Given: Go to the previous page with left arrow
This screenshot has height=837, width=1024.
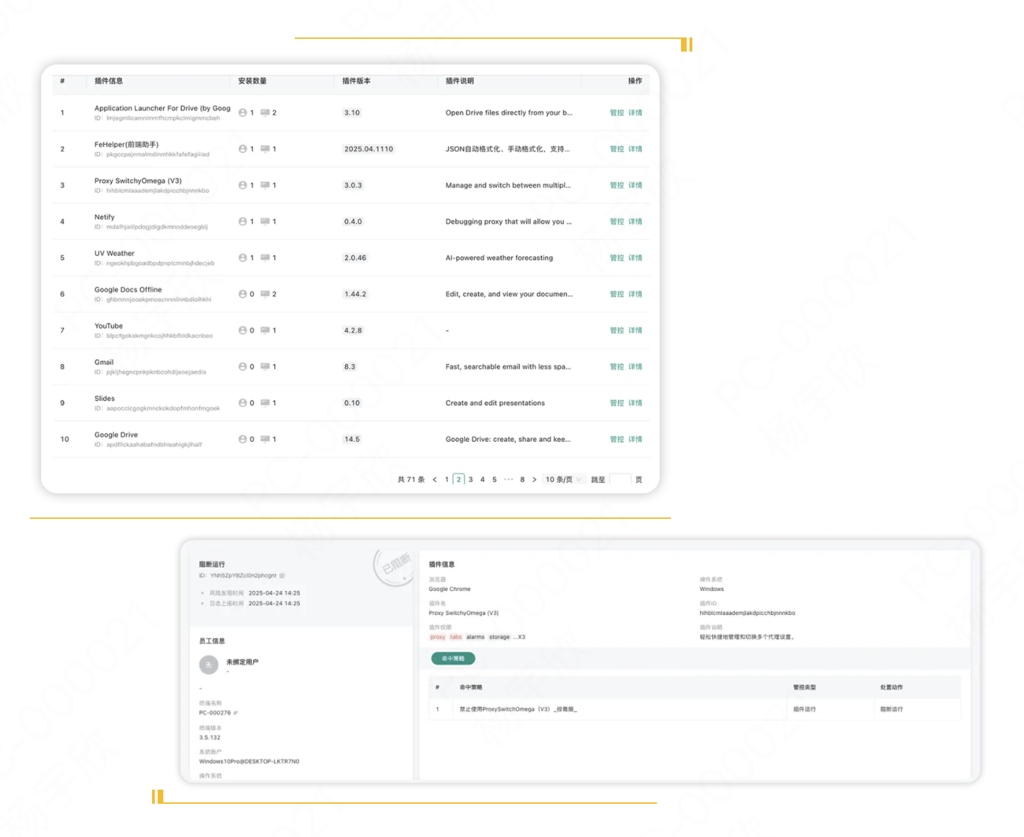Looking at the screenshot, I should [x=434, y=479].
